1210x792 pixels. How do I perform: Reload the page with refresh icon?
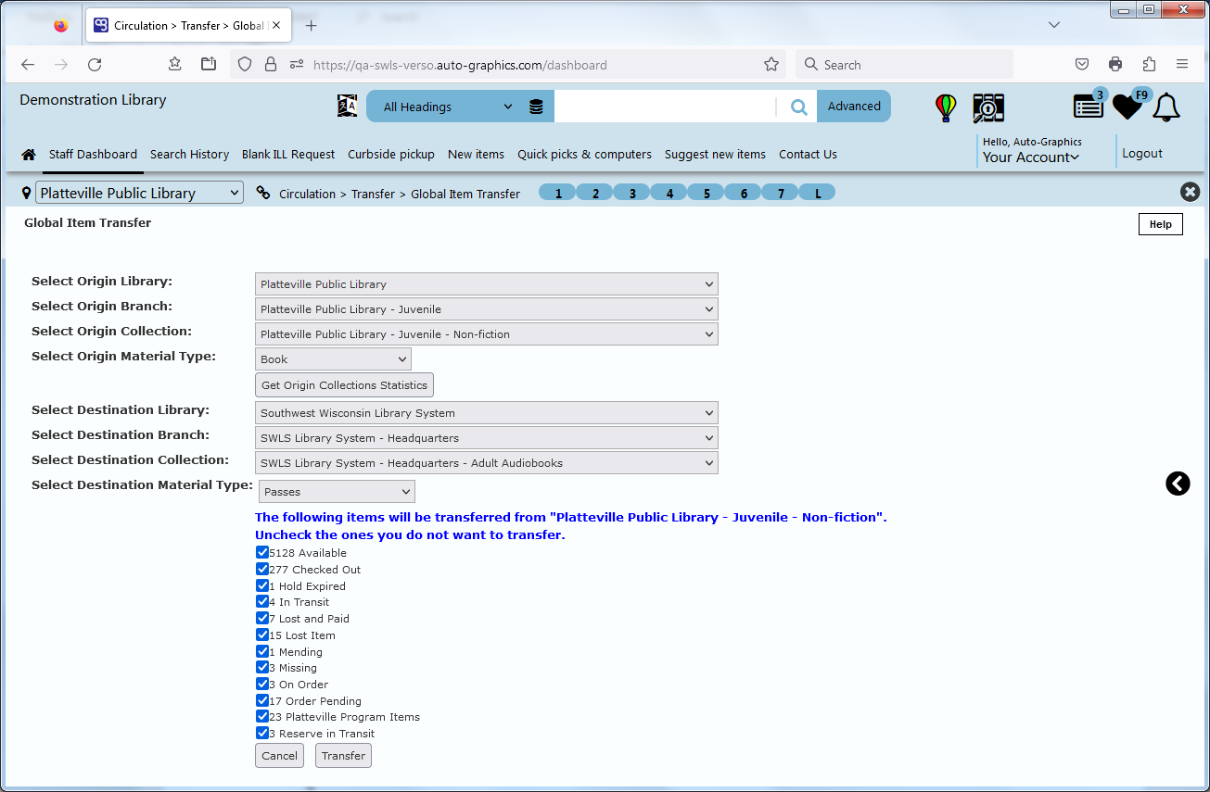tap(95, 64)
